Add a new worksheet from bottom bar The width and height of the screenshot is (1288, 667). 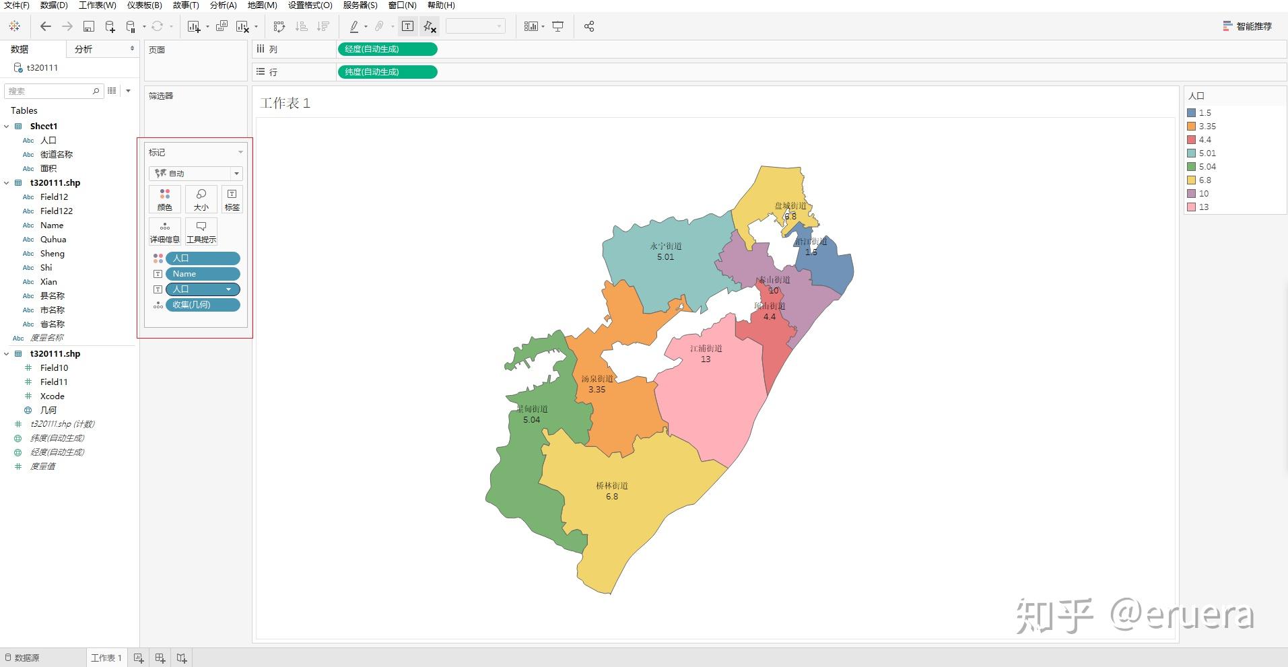(139, 658)
